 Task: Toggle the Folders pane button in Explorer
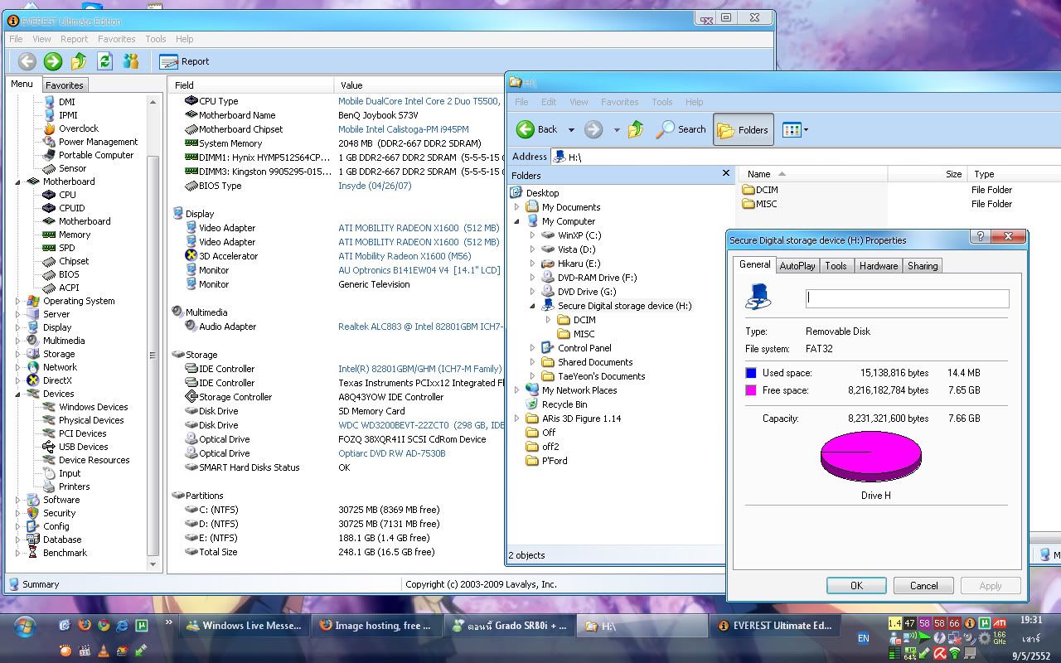coord(744,130)
